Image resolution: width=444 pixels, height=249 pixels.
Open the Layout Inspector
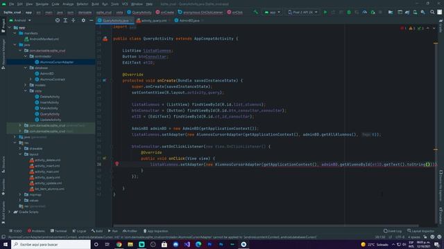click(420, 231)
